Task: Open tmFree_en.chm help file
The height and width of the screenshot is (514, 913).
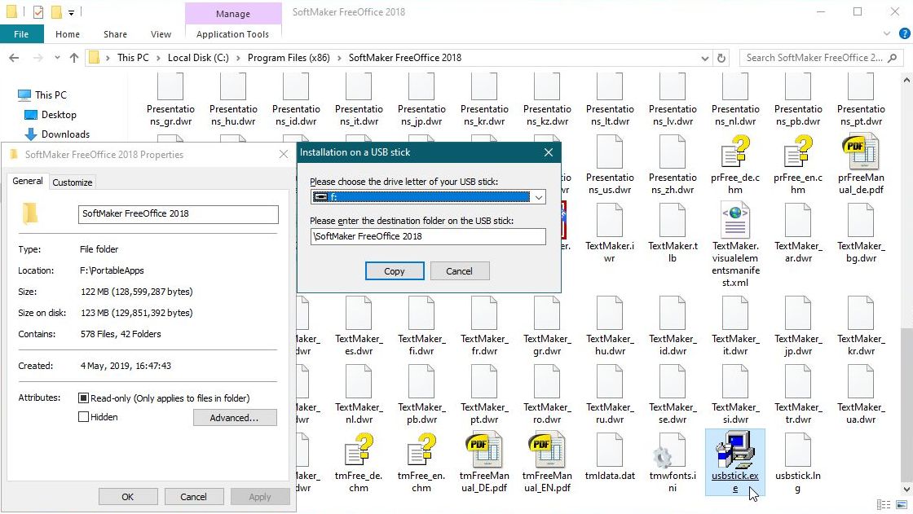Action: (x=421, y=462)
